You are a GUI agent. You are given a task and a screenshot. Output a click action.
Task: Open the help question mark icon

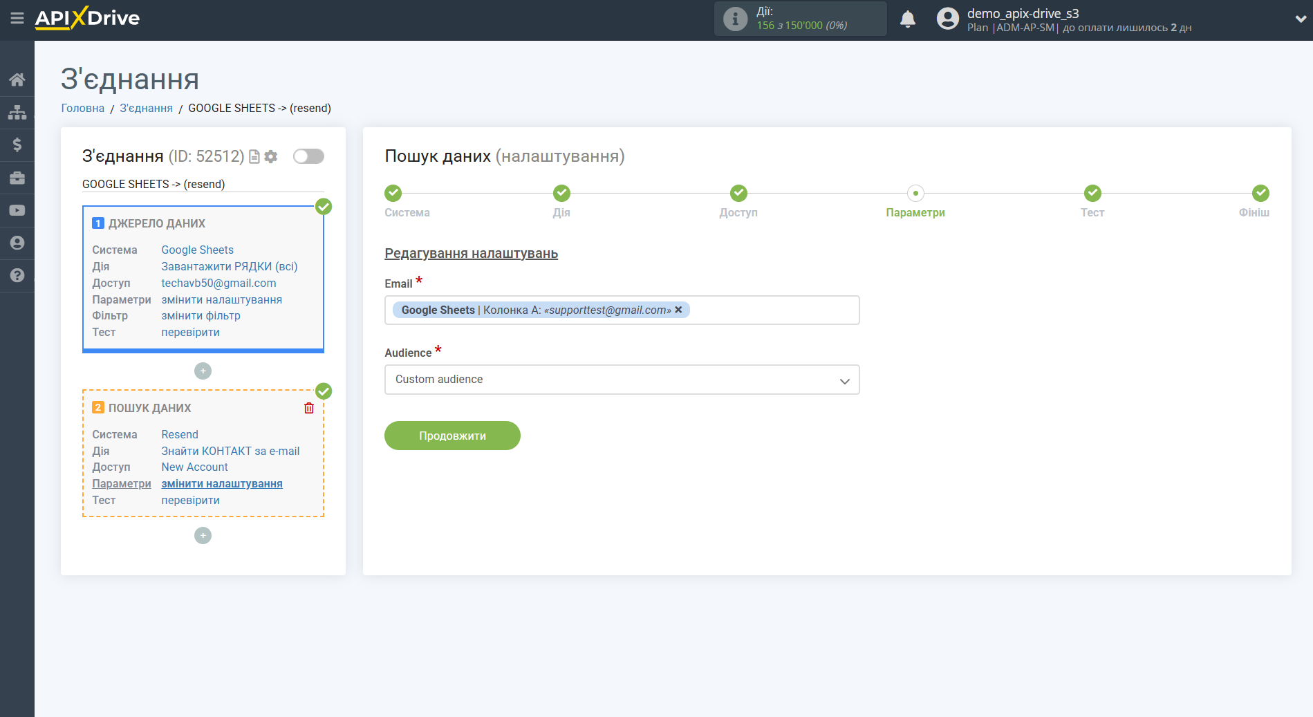[x=17, y=275]
